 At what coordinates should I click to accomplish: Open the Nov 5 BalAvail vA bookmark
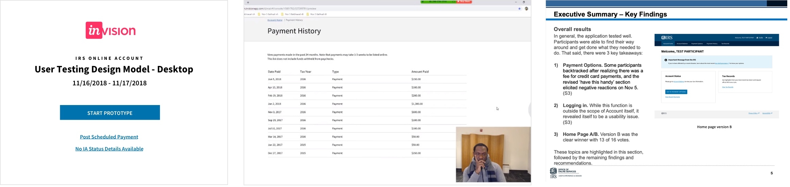tap(268, 14)
